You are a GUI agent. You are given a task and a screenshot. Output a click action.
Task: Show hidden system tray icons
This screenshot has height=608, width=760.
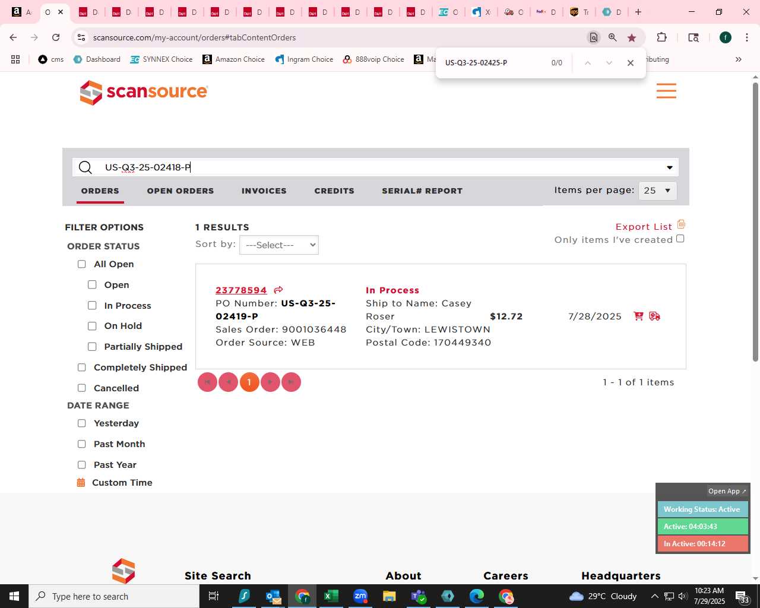click(654, 596)
